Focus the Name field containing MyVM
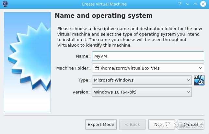Screen dimensions: 209x134 pos(148,56)
